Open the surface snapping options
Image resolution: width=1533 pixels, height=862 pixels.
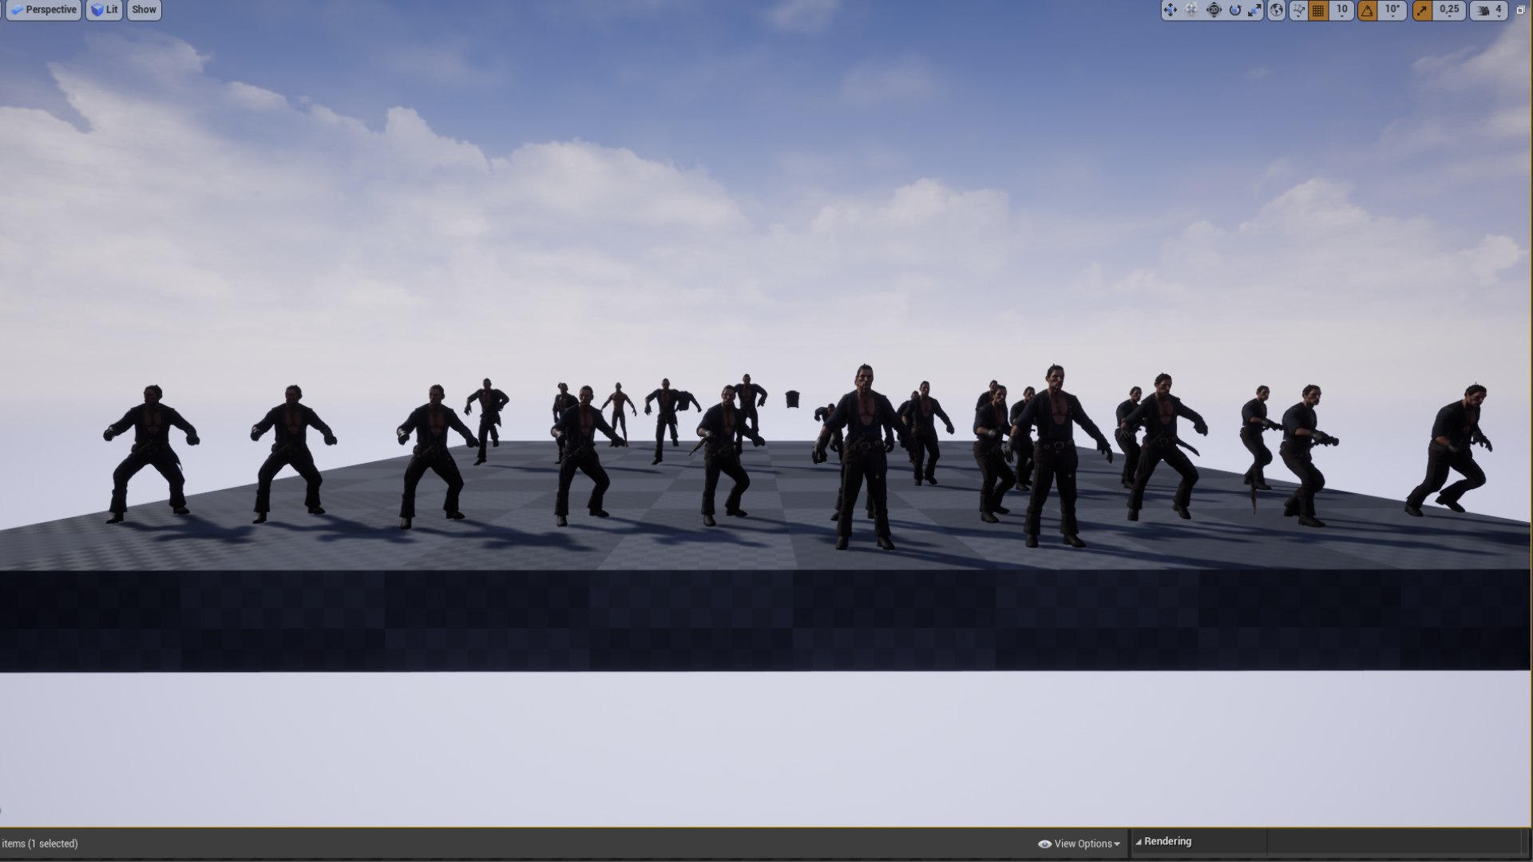pyautogui.click(x=1299, y=10)
